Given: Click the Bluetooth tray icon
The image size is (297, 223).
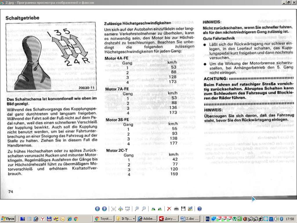Looking at the screenshot, I should pos(282,219).
